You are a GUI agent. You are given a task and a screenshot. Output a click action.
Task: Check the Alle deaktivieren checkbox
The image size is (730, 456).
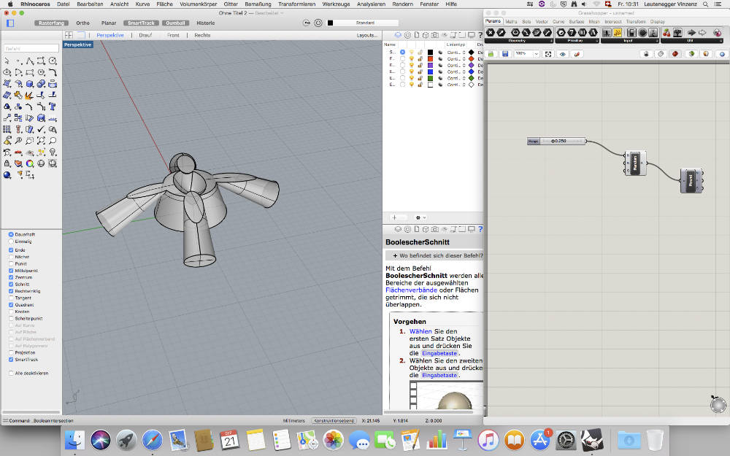click(11, 373)
